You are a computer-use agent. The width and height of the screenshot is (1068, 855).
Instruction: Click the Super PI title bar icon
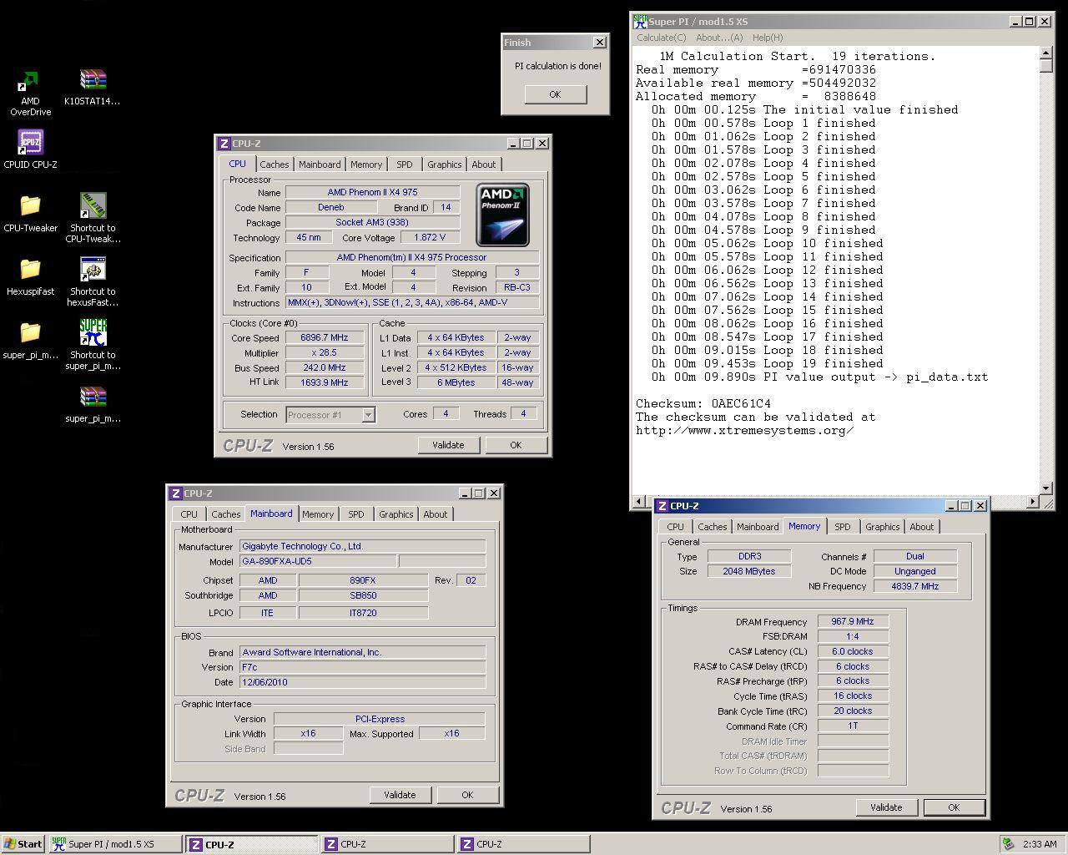(640, 22)
